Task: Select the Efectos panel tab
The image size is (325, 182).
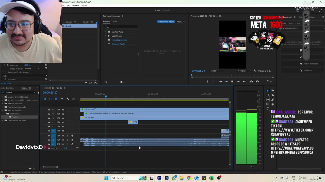Action: click(24, 88)
